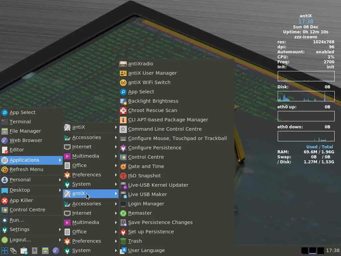Launch Web Browser from the main menu

tap(32, 141)
